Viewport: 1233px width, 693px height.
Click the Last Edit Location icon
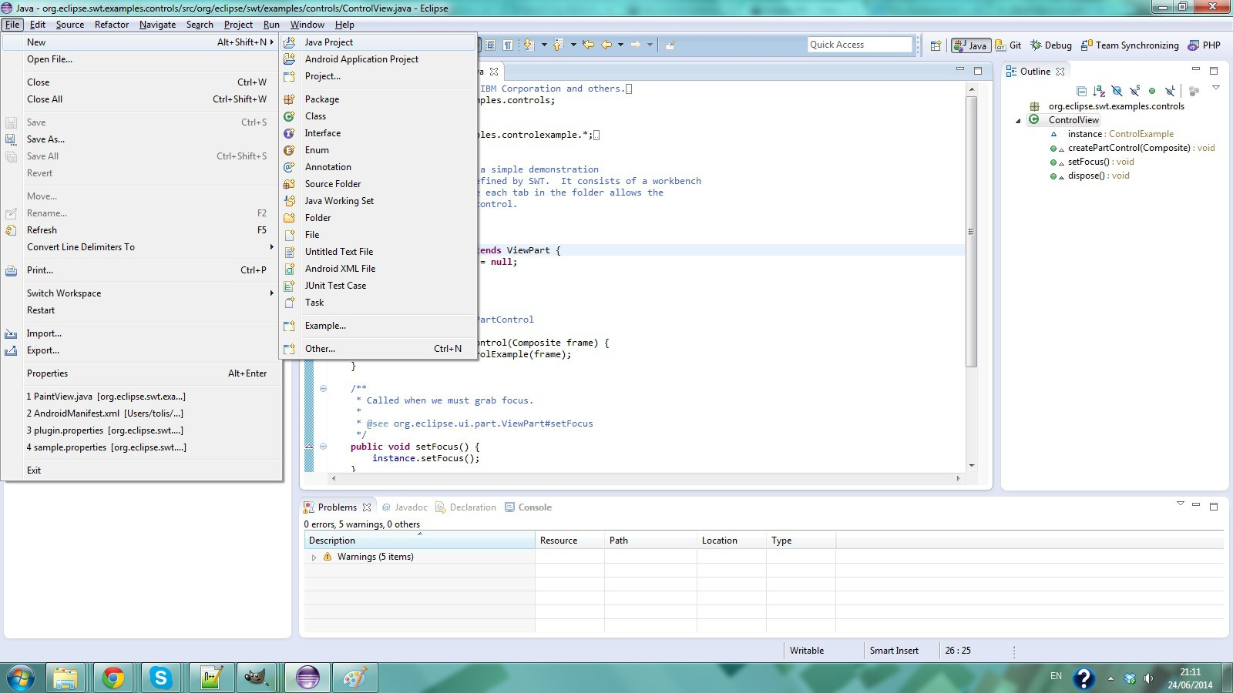(x=588, y=45)
